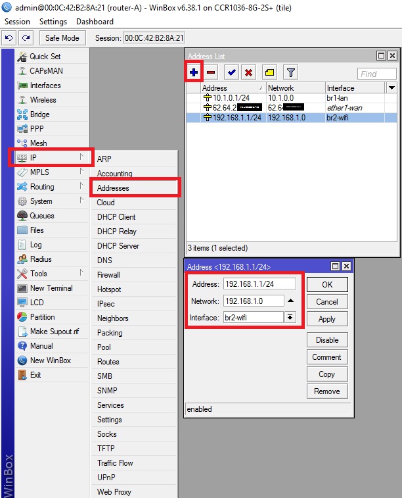The height and width of the screenshot is (498, 402).
Task: Open the PPP menu icon
Action: click(x=22, y=129)
